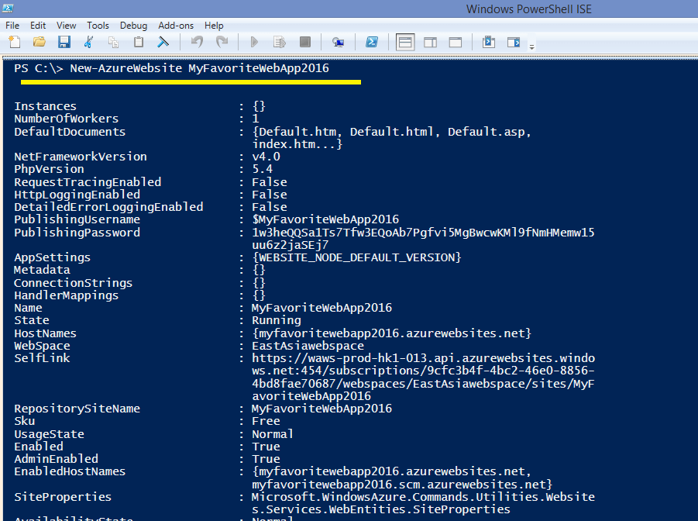Open the toolbar overflow dropdown arrow
The width and height of the screenshot is (698, 521).
532,47
